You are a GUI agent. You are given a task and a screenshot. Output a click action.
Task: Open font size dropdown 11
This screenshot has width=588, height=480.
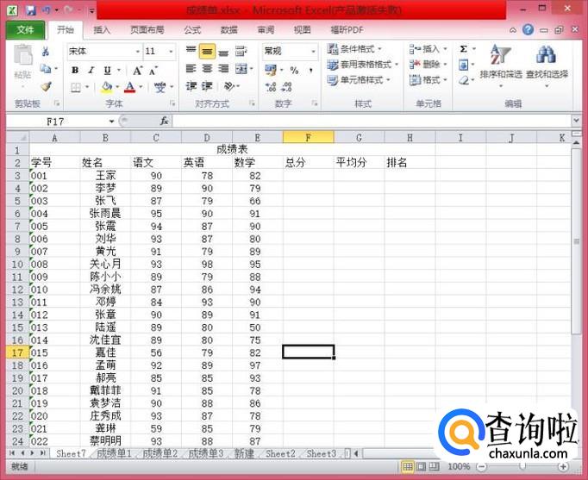(171, 52)
